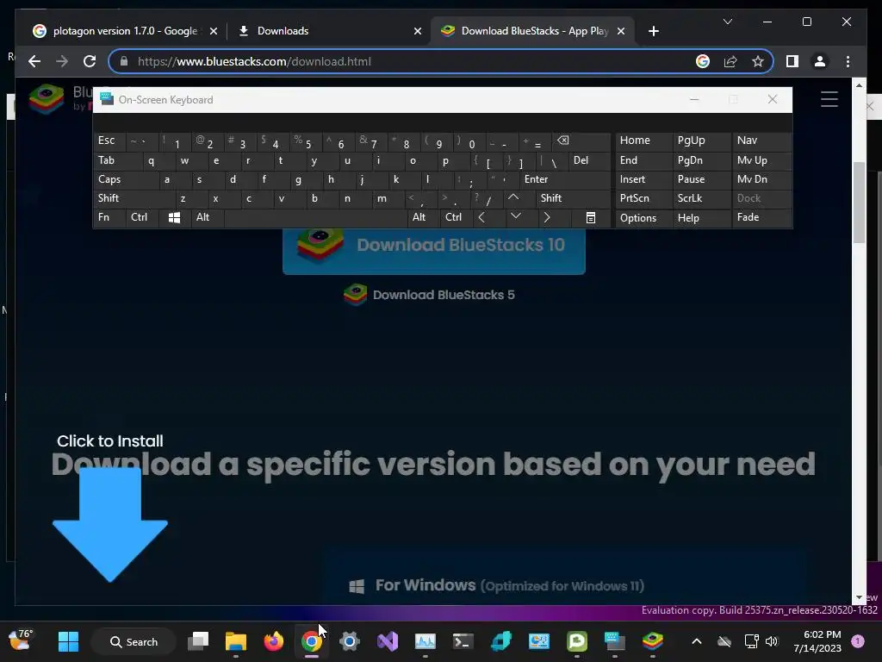The height and width of the screenshot is (662, 882).
Task: Open the share page icon in address bar
Action: (x=730, y=61)
